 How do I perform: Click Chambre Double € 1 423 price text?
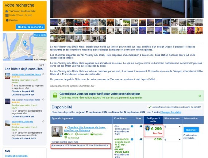[x=24, y=138]
